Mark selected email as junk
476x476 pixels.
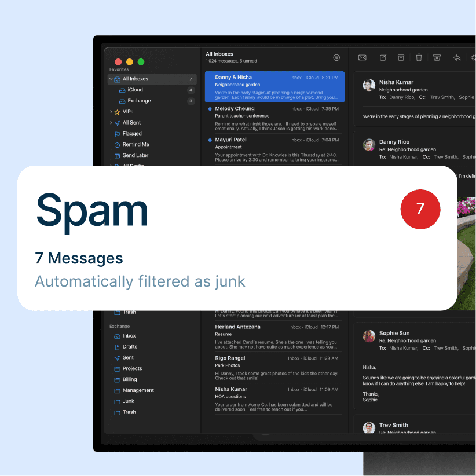click(x=437, y=57)
